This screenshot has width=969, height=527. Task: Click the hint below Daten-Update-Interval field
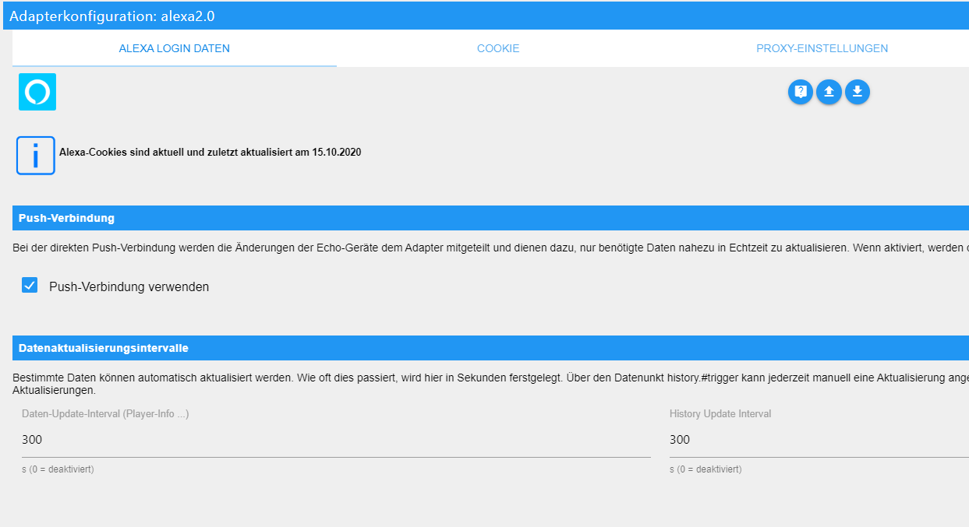pyautogui.click(x=58, y=469)
